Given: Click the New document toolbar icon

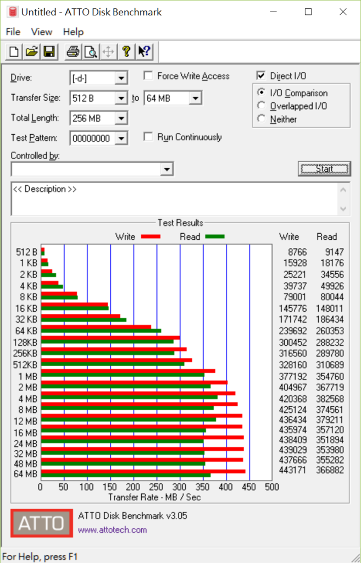Looking at the screenshot, I should [14, 52].
